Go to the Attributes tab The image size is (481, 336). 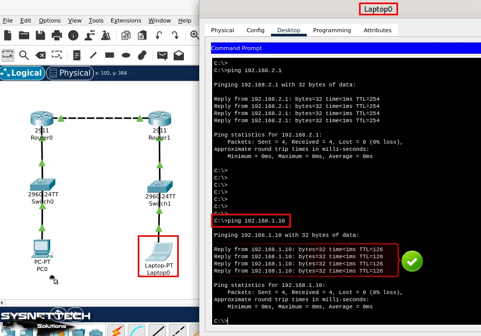pos(378,30)
